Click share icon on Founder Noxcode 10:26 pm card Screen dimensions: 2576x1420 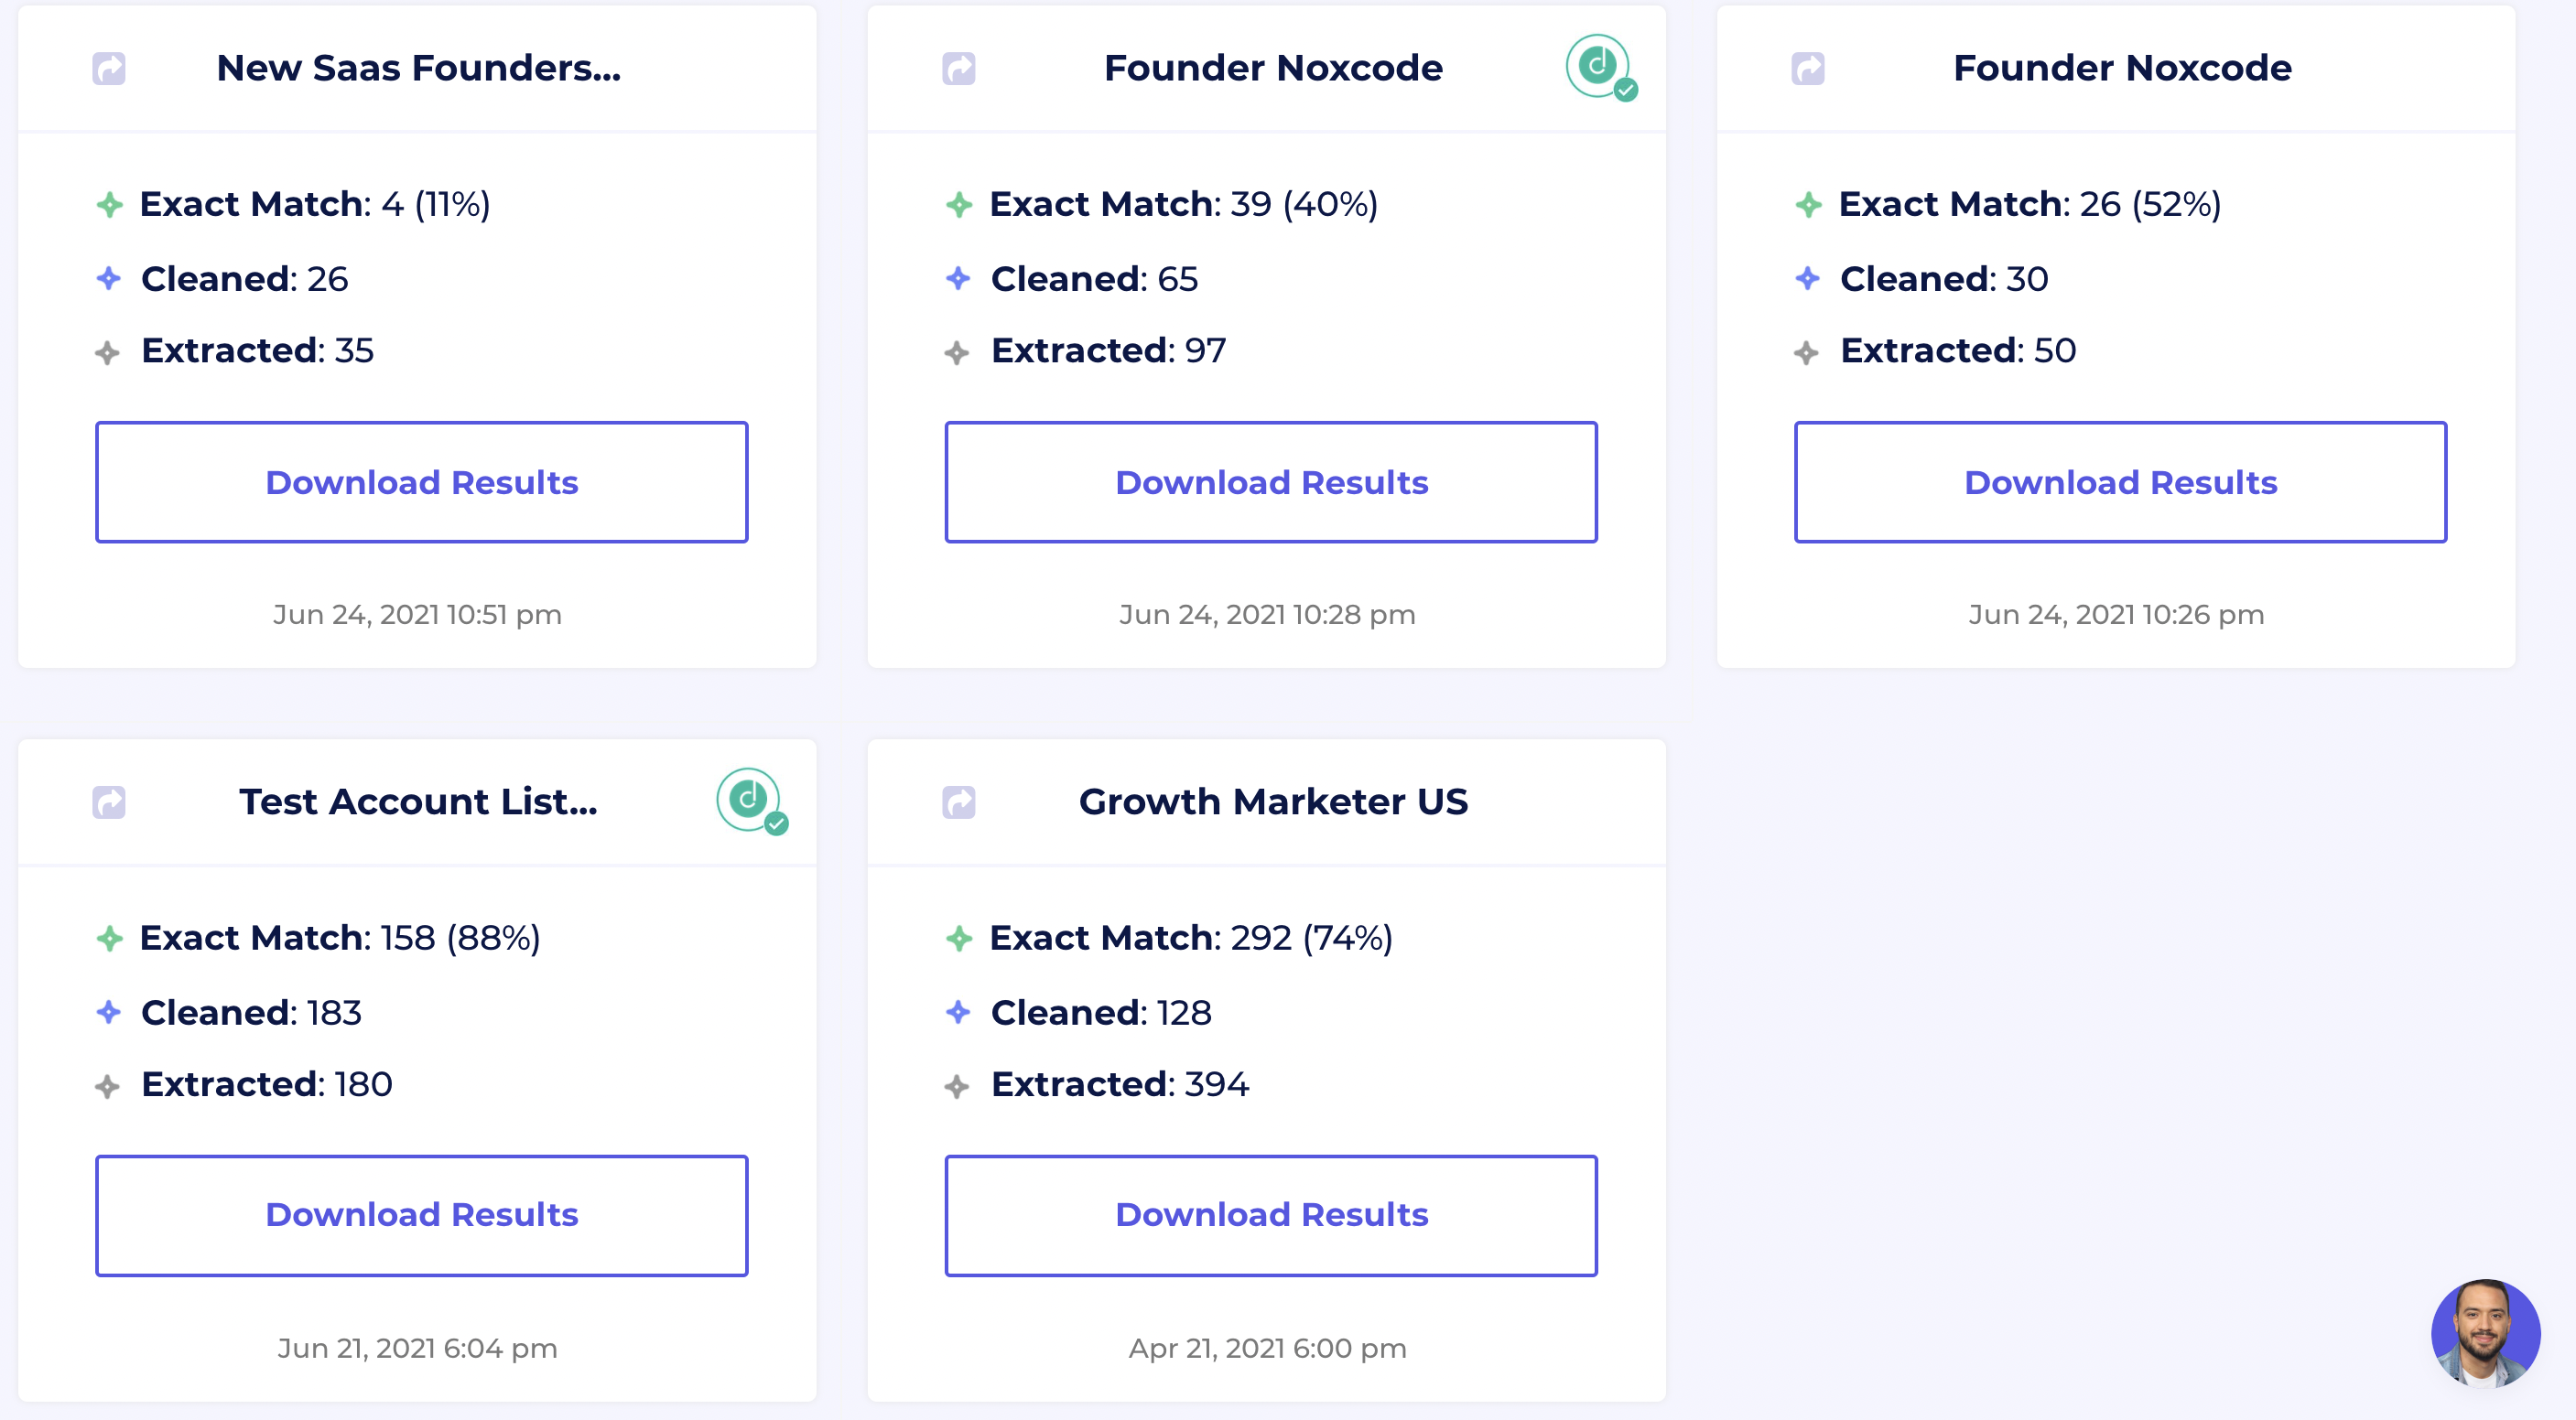1807,69
